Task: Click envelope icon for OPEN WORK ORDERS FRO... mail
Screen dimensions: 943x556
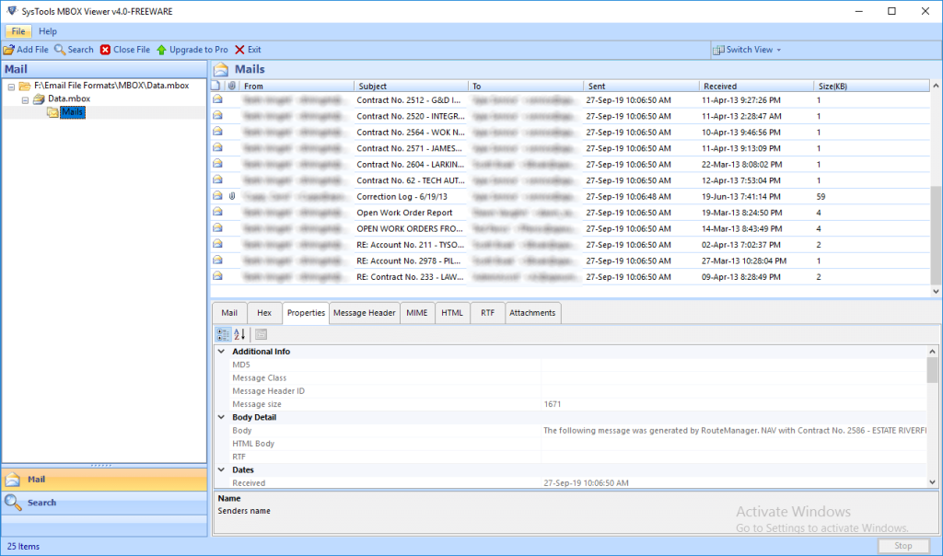Action: click(x=217, y=227)
